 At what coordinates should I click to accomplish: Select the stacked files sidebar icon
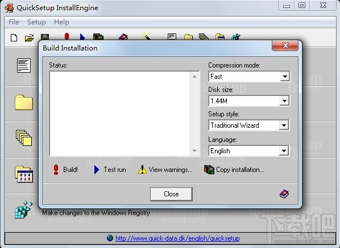[24, 138]
